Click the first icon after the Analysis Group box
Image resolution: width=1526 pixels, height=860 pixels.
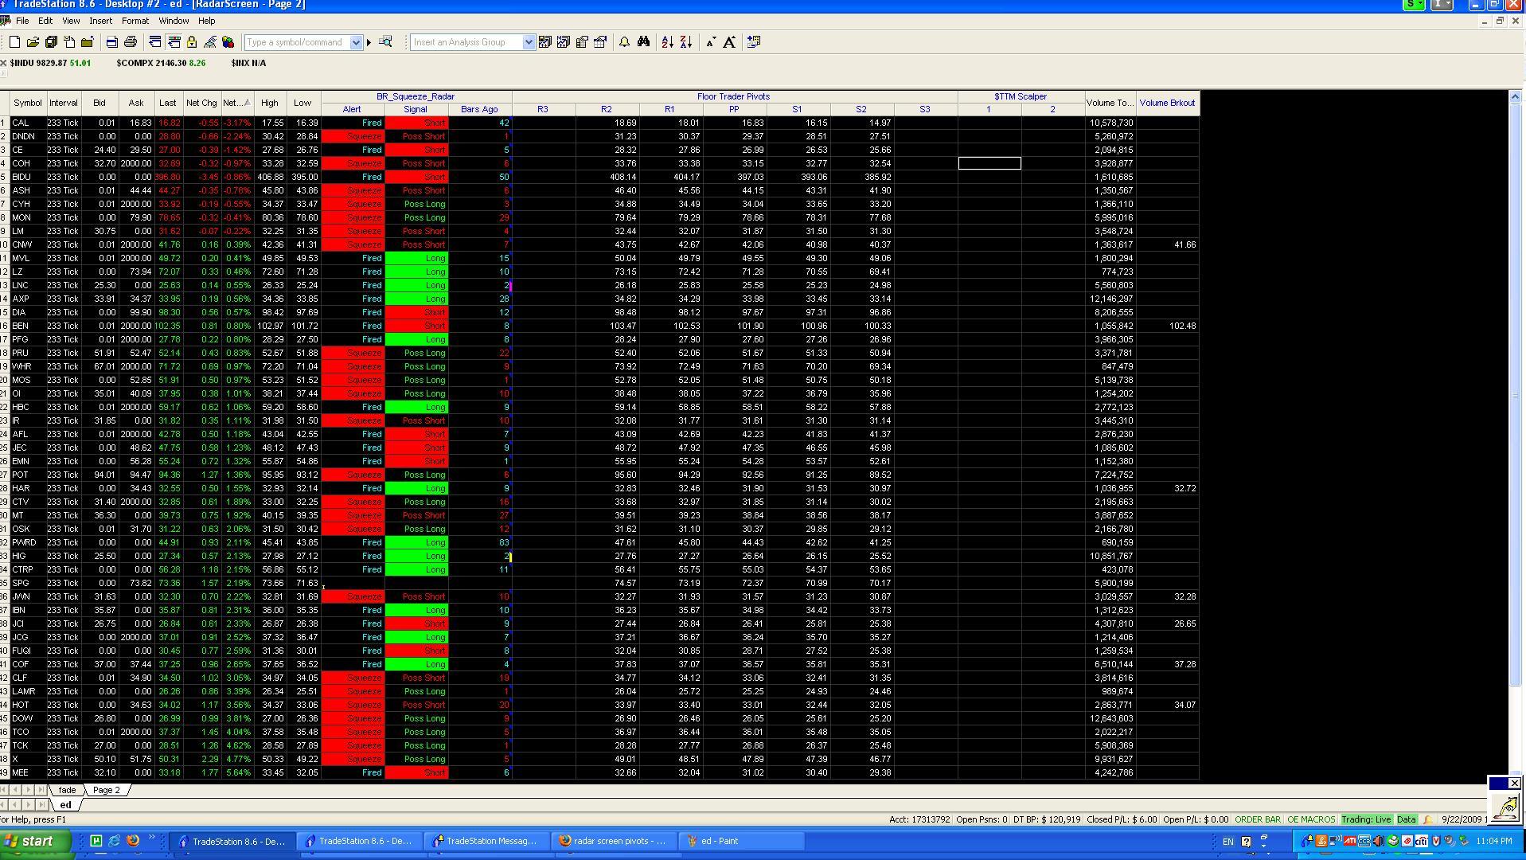[545, 42]
